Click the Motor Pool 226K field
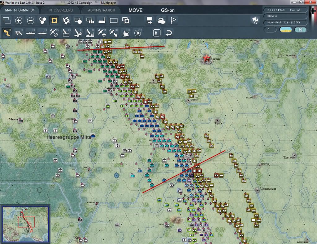317x244 pixels. [285, 22]
